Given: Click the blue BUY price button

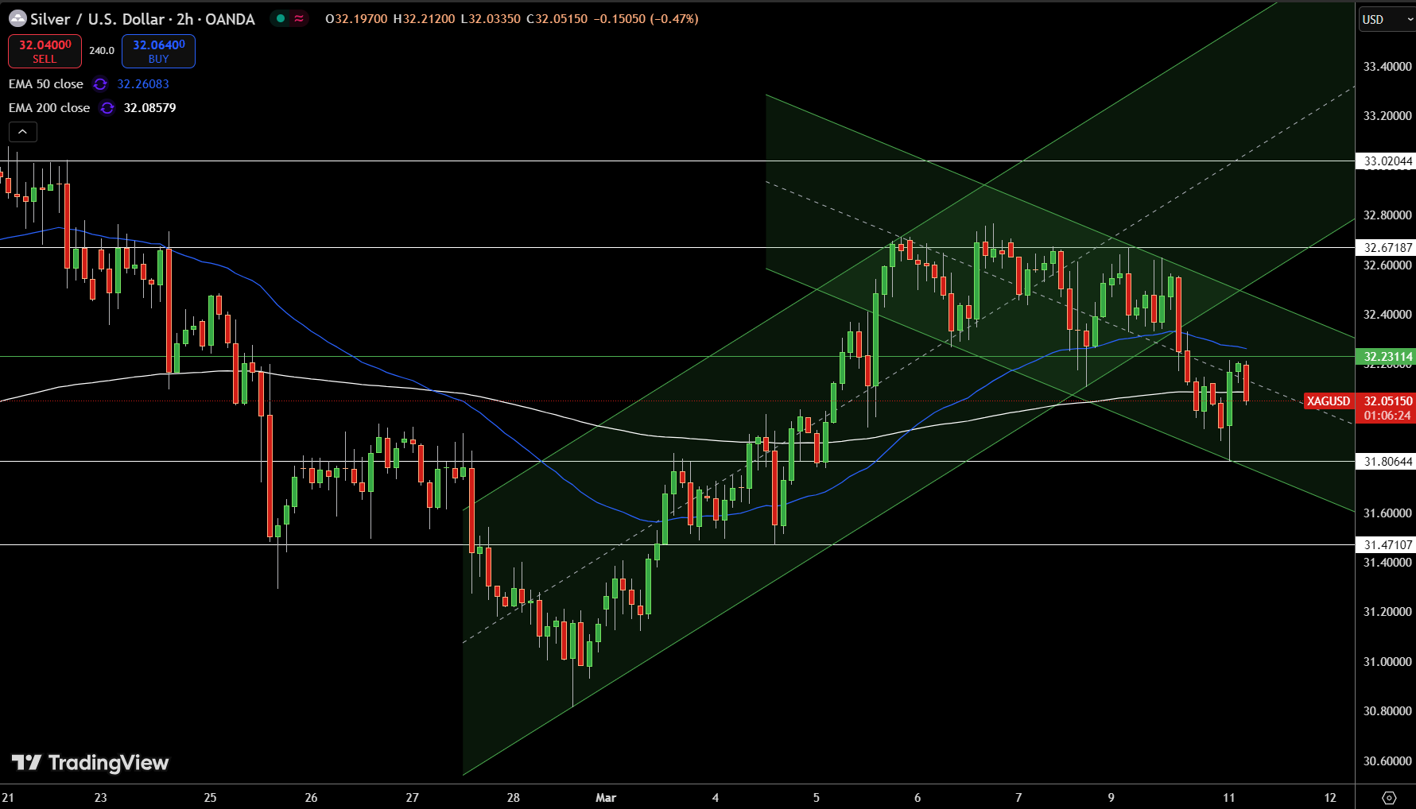Looking at the screenshot, I should pyautogui.click(x=158, y=51).
